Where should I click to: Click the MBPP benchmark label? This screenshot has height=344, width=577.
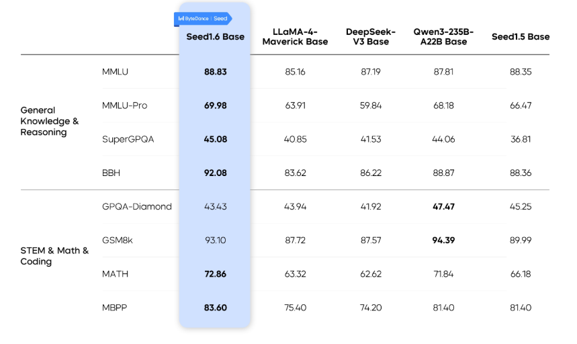pyautogui.click(x=115, y=308)
